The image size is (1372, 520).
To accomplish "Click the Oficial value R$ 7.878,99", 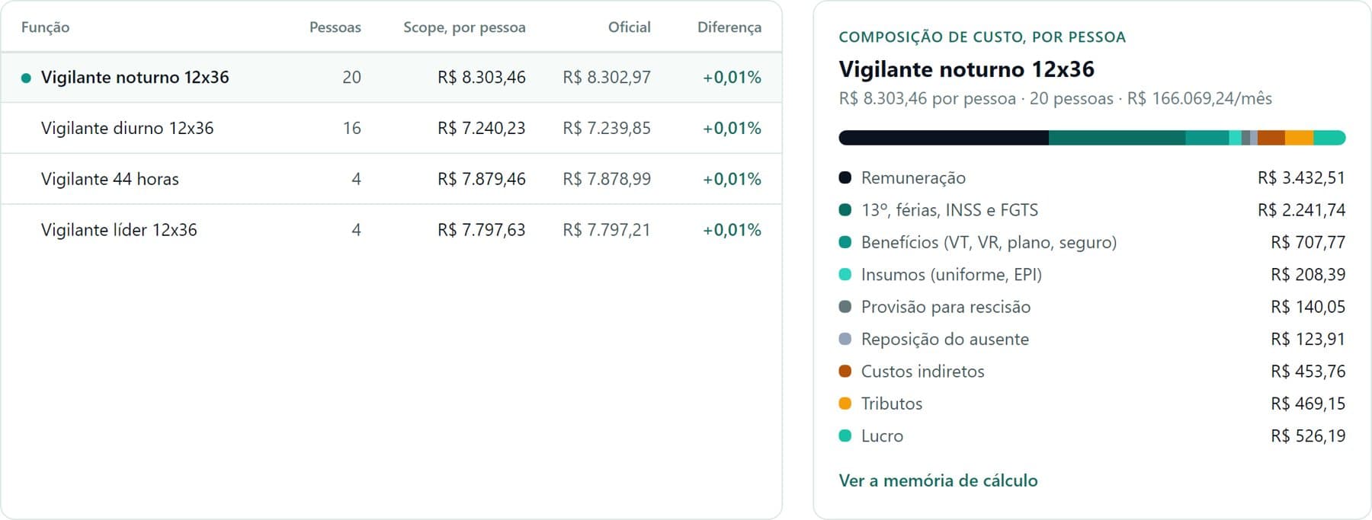I will 607,179.
